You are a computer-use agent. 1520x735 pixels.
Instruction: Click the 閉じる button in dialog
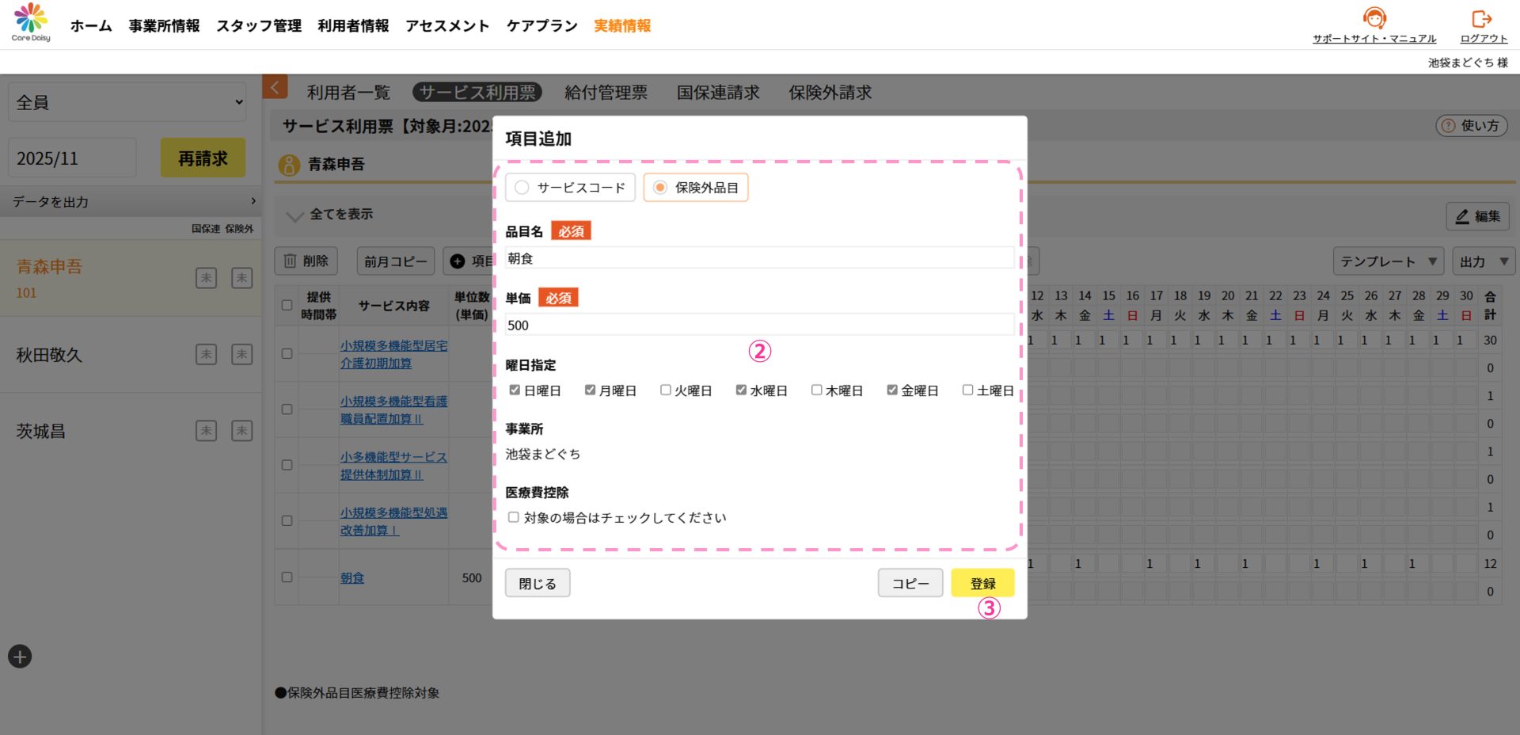[537, 583]
